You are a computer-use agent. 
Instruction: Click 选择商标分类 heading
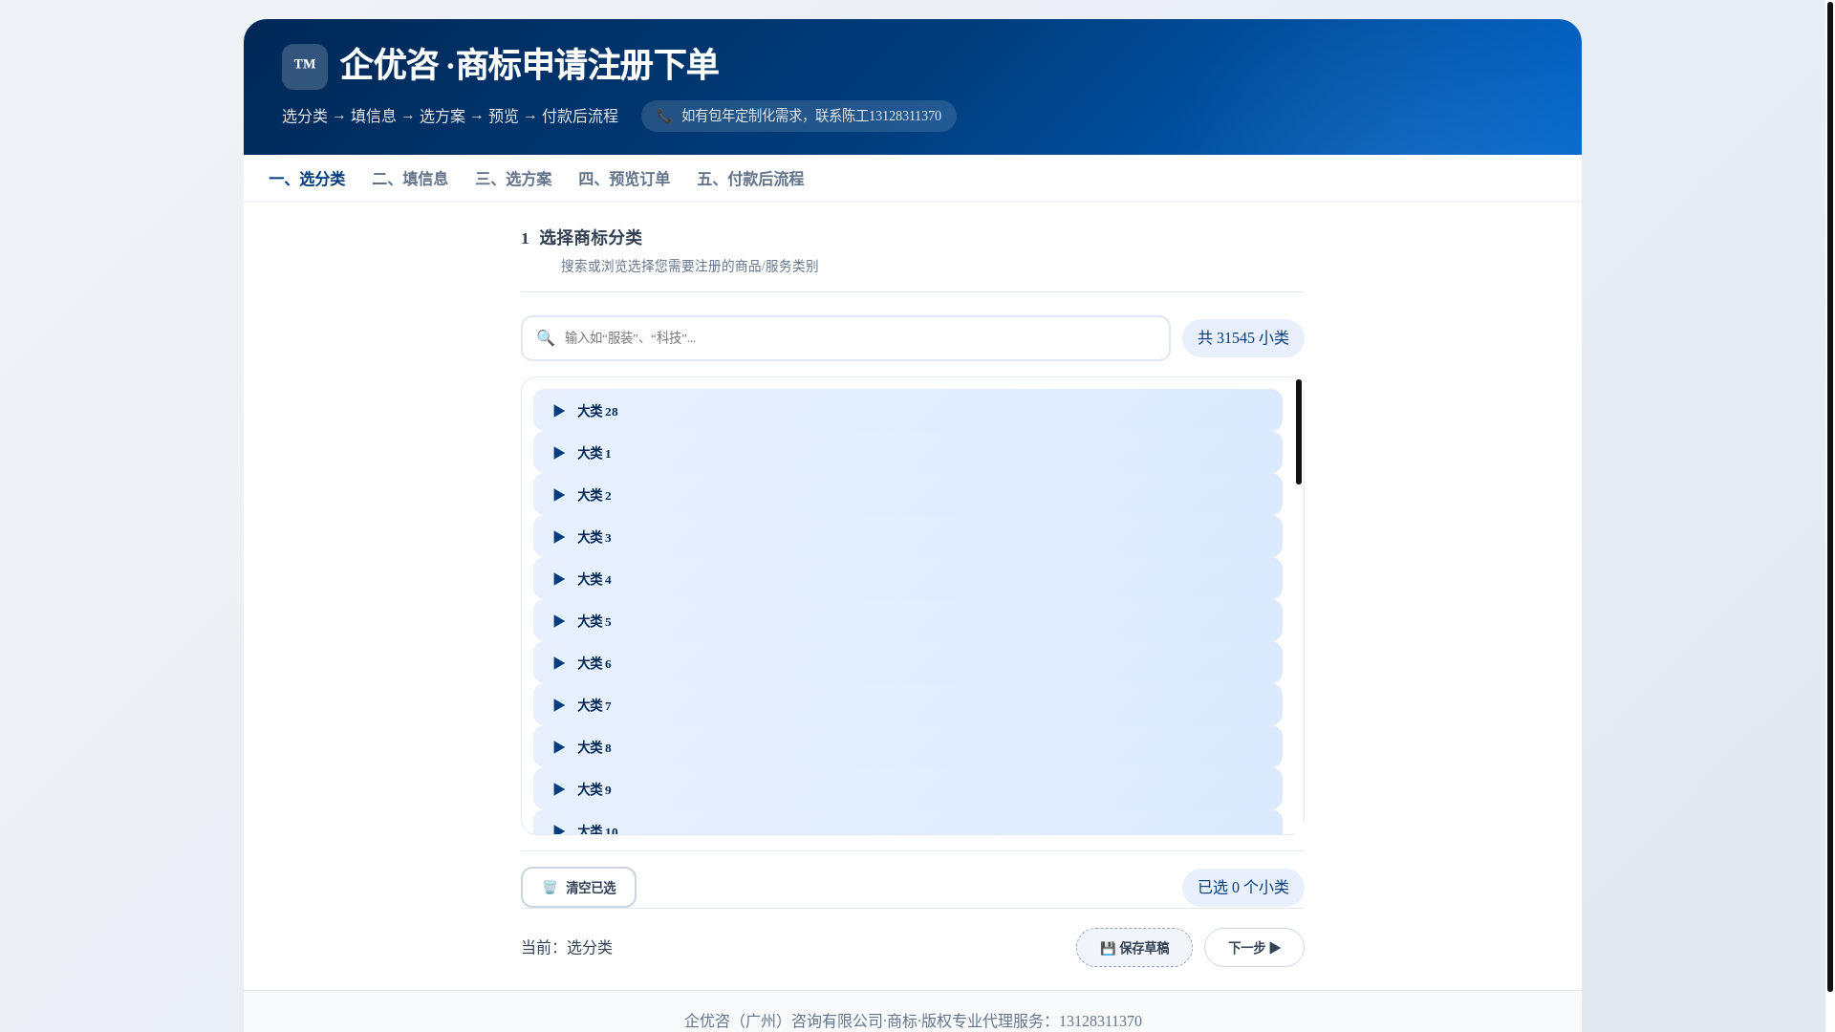point(591,238)
